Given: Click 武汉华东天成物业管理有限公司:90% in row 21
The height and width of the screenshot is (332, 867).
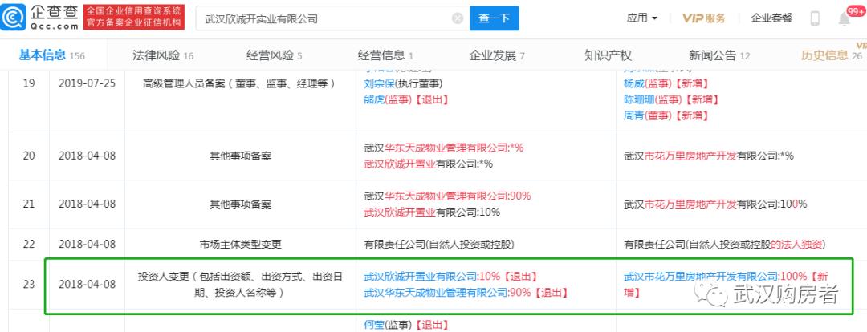Looking at the screenshot, I should pyautogui.click(x=447, y=196).
